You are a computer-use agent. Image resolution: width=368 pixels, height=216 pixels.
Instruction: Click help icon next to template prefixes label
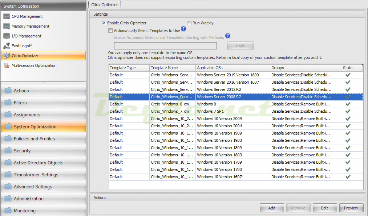(x=228, y=36)
